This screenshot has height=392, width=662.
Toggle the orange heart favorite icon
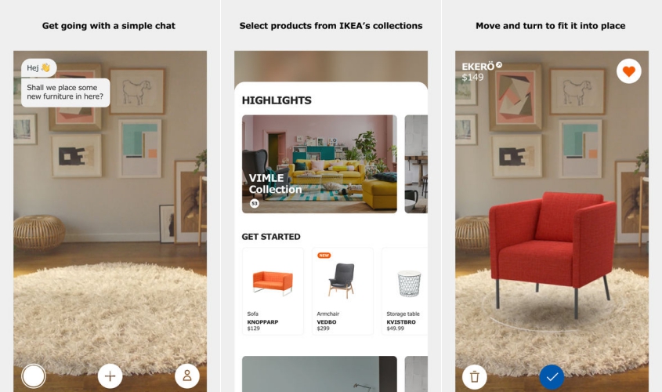point(628,71)
